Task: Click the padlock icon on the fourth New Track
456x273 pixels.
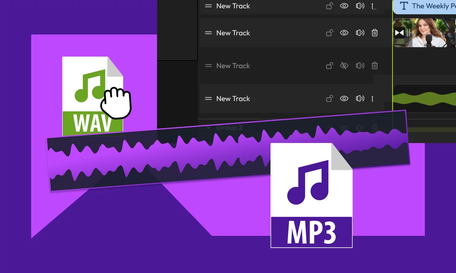Action: click(329, 99)
